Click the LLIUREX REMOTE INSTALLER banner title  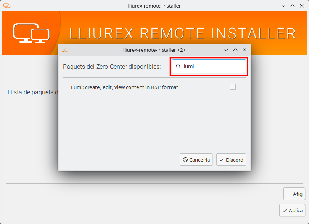point(182,33)
